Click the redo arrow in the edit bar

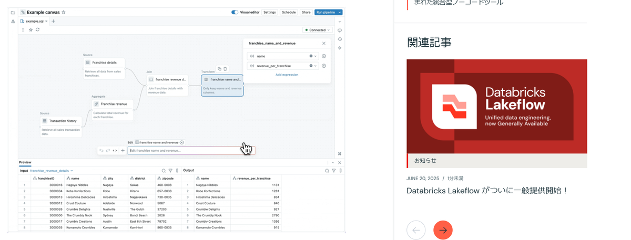(x=108, y=151)
